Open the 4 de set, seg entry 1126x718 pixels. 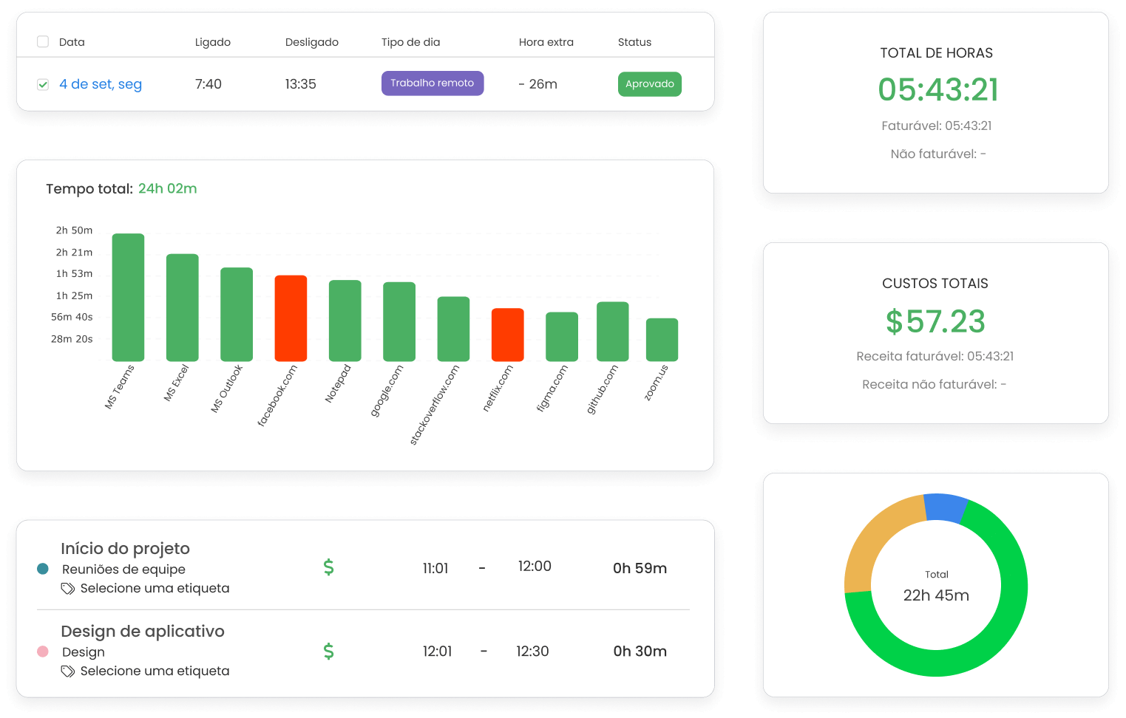coord(101,83)
